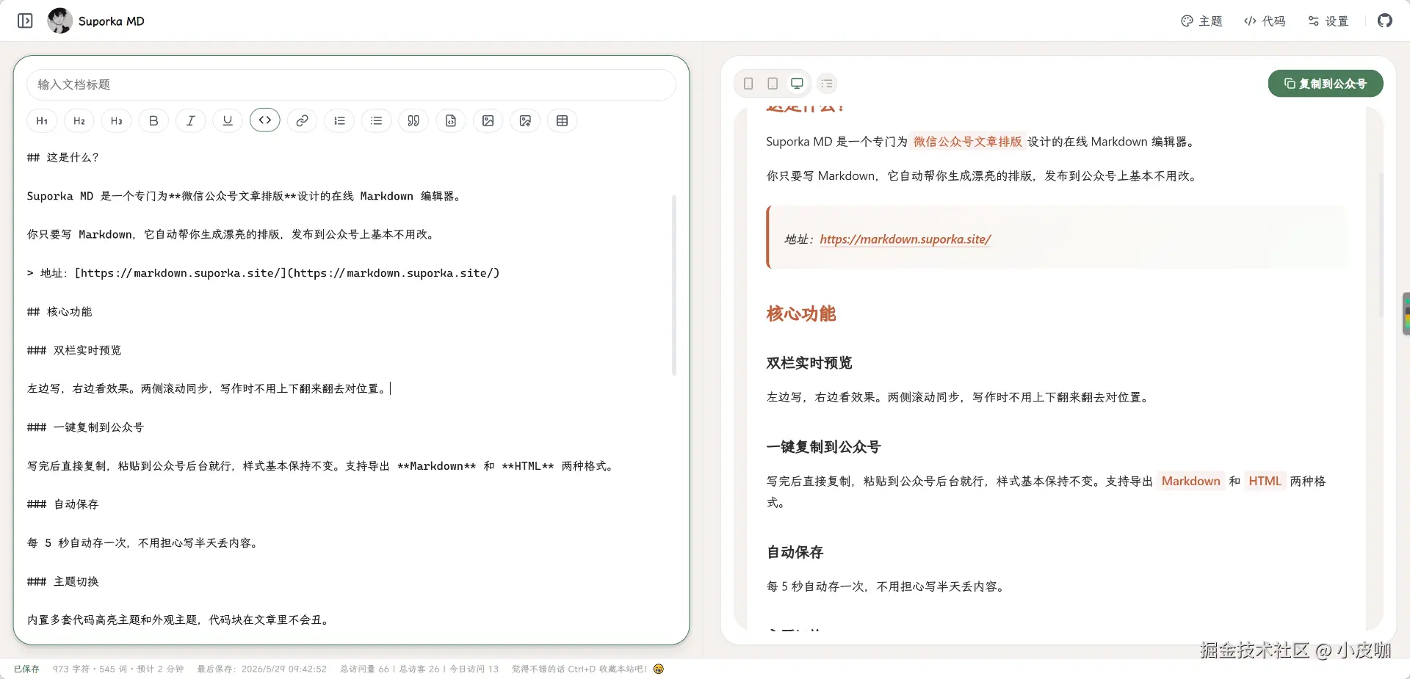This screenshot has width=1410, height=679.
Task: Click the '### 一键复制到公众号' editor line
Action: coord(86,427)
